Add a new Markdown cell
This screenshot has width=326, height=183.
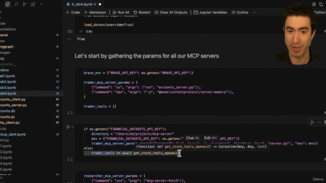pos(95,12)
